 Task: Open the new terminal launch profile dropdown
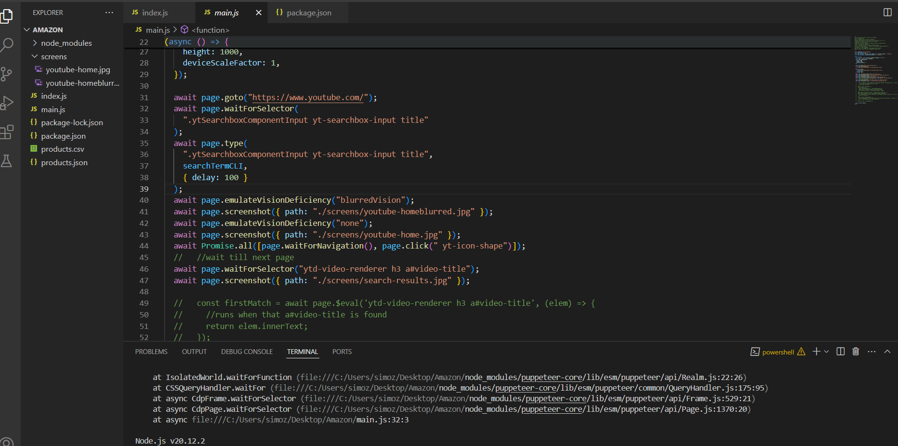(827, 352)
